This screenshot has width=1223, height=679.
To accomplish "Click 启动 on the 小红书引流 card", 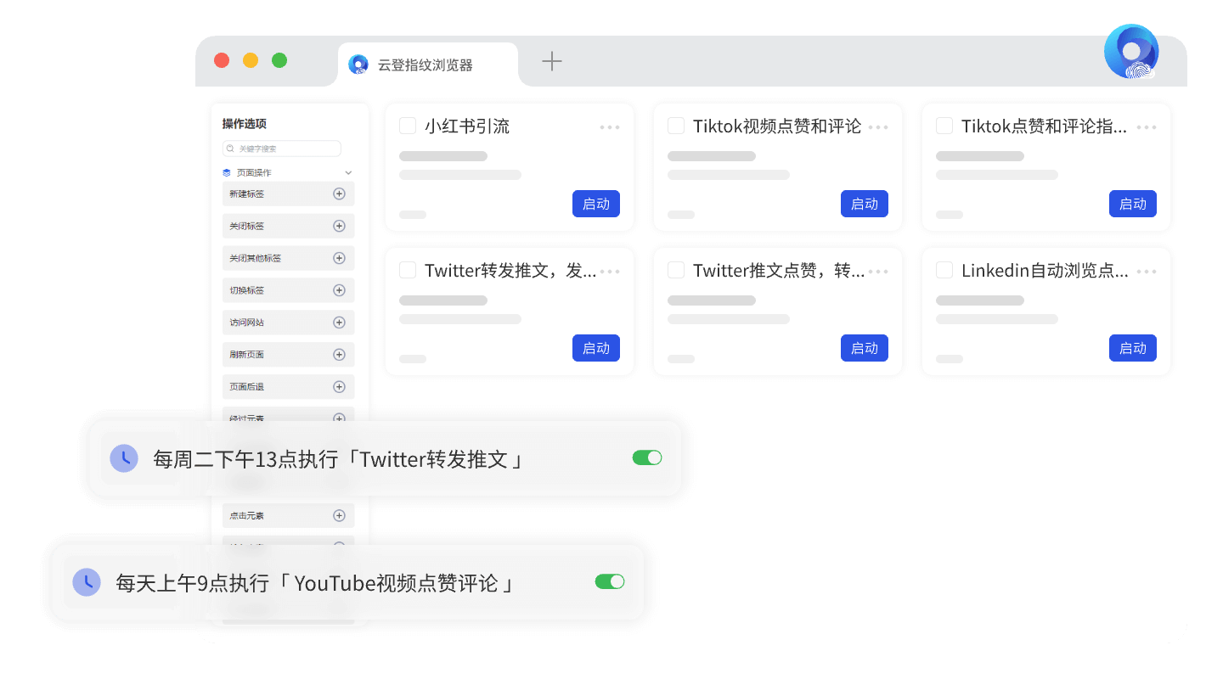I will (x=596, y=204).
